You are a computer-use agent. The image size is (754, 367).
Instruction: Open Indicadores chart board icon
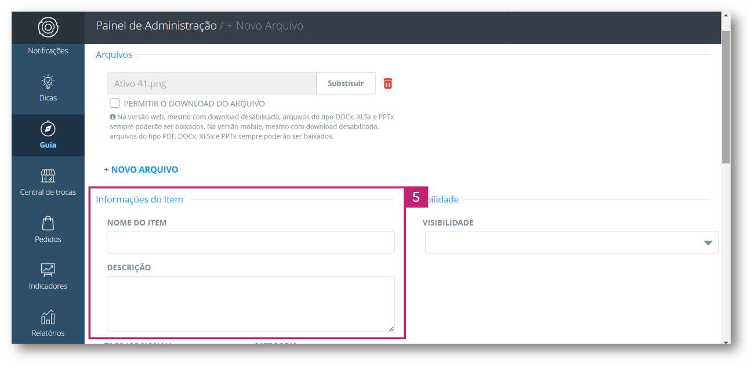48,270
